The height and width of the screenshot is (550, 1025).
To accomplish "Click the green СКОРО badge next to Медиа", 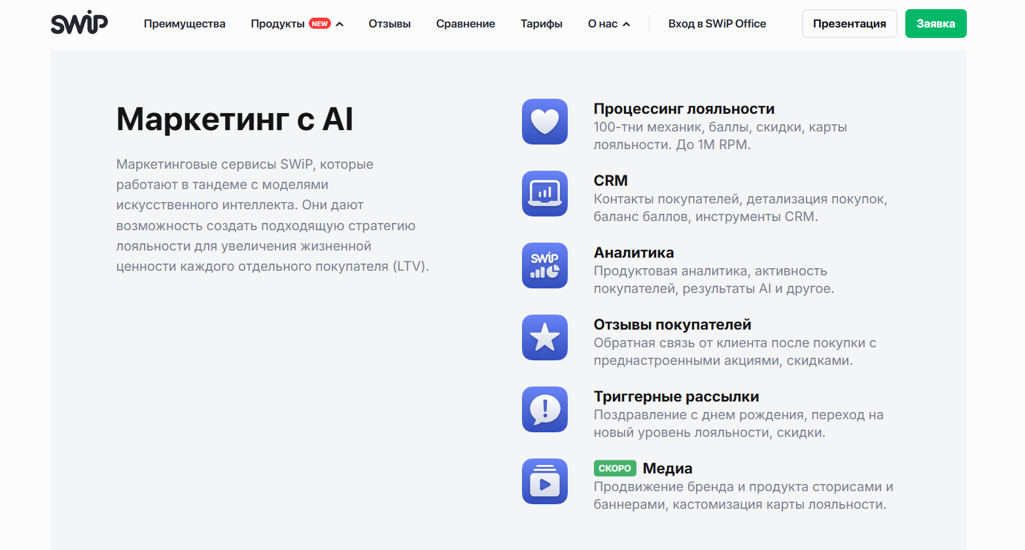I will click(x=614, y=468).
